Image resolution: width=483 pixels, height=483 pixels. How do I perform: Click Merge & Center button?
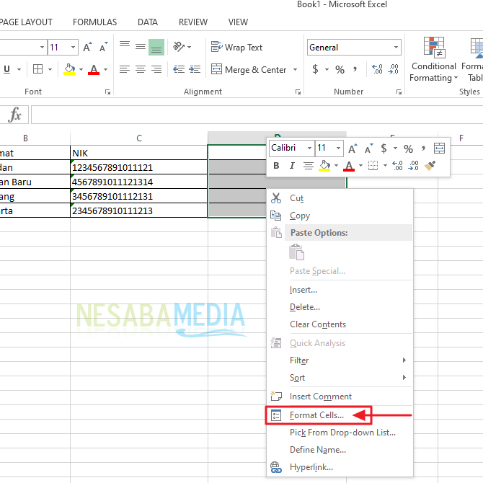pyautogui.click(x=249, y=69)
